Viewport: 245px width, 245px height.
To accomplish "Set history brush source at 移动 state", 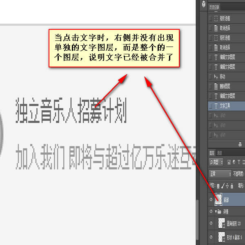I will pos(210,77).
